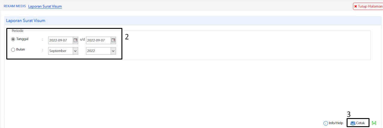Click the printer icon beside Cetak
This screenshot has width=383, height=128.
coord(353,123)
